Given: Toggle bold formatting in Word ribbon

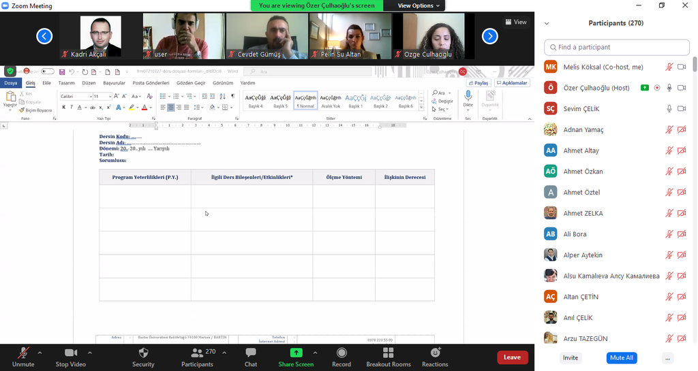Looking at the screenshot, I should coord(63,107).
